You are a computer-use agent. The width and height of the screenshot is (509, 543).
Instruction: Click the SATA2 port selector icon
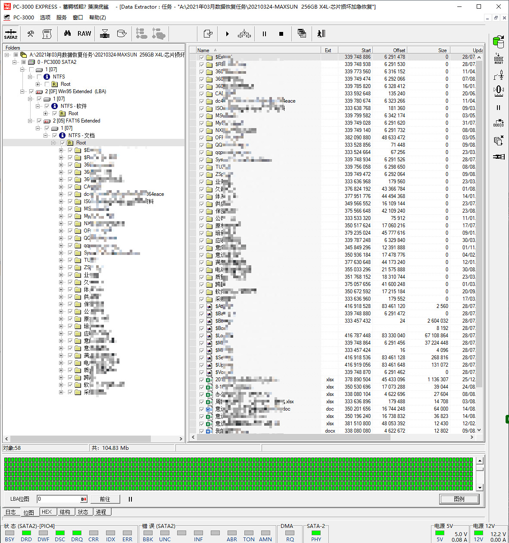11,34
